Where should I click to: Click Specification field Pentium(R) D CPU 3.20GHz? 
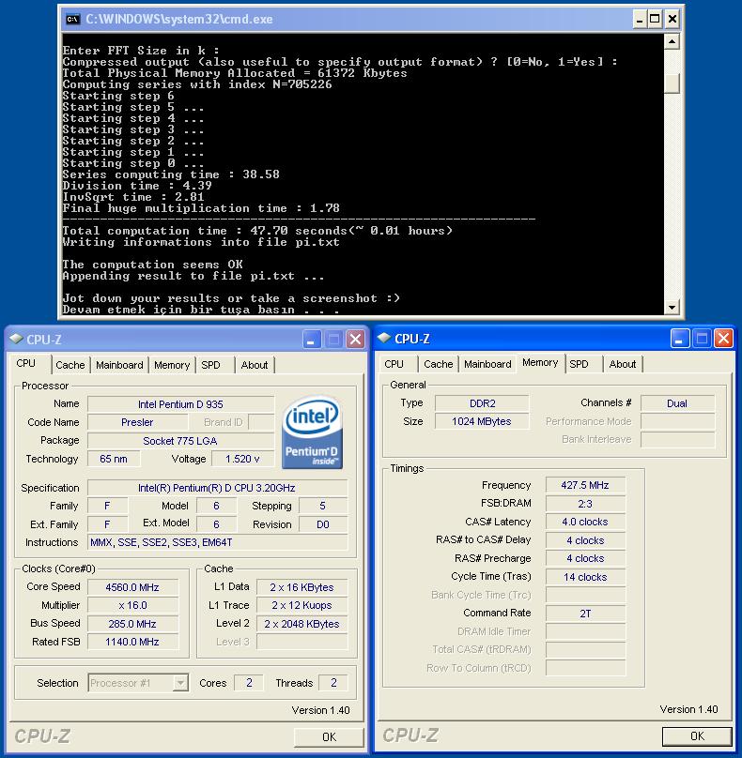coord(217,488)
